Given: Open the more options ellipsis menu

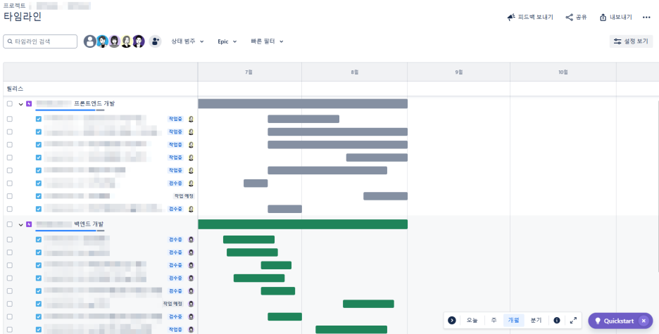Looking at the screenshot, I should click(x=646, y=17).
